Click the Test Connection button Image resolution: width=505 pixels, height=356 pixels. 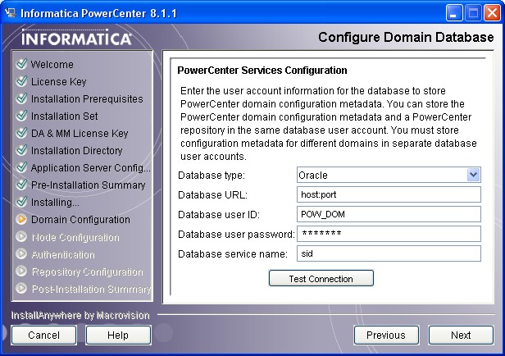pyautogui.click(x=321, y=278)
